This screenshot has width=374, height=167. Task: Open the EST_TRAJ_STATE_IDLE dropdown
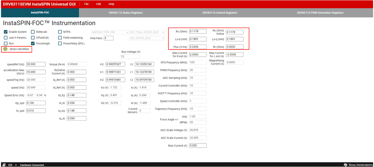point(147,32)
